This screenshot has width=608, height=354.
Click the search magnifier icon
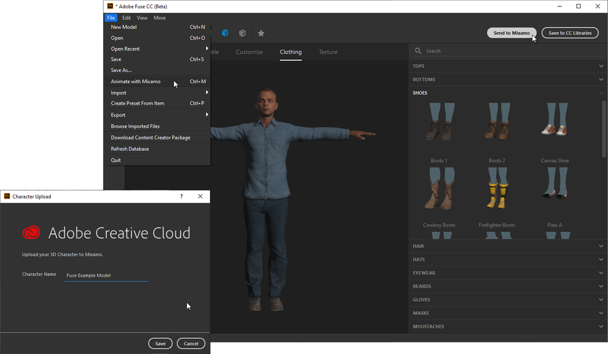(418, 50)
